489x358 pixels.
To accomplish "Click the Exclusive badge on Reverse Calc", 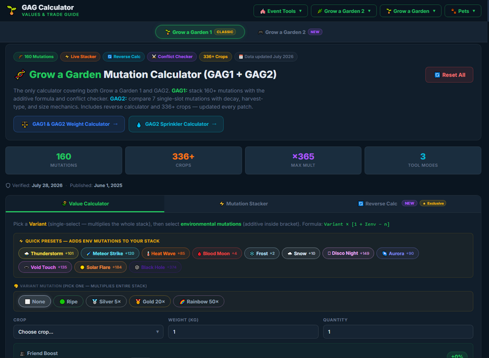I will pos(433,203).
